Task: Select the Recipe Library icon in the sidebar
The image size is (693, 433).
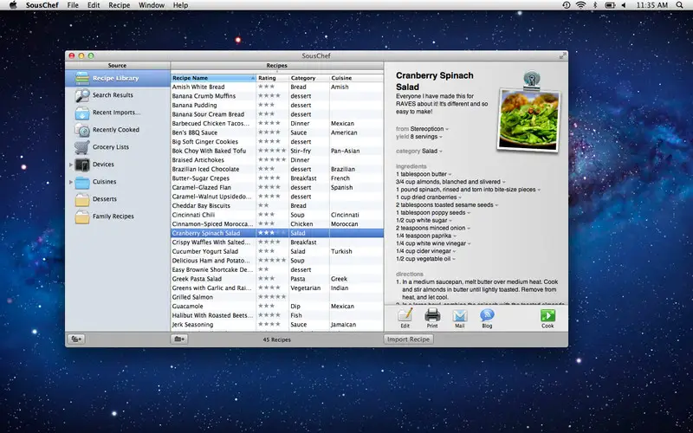Action: 82,78
